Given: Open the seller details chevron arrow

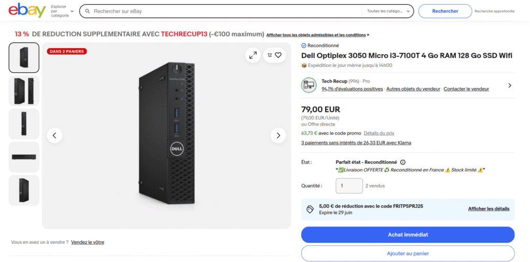Looking at the screenshot, I should coord(510,85).
